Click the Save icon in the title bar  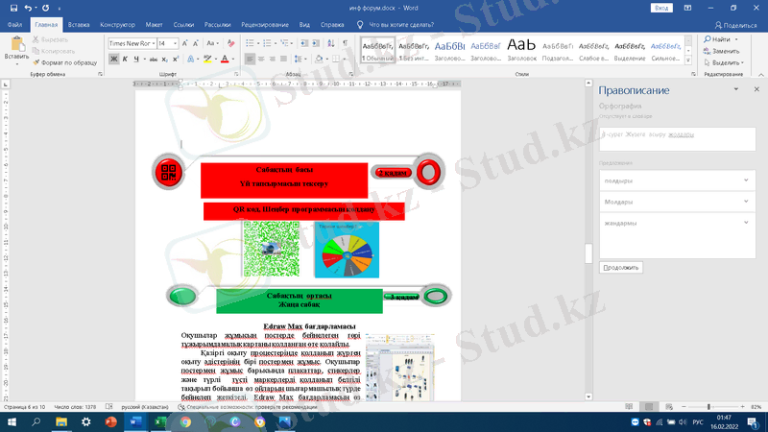coord(12,8)
